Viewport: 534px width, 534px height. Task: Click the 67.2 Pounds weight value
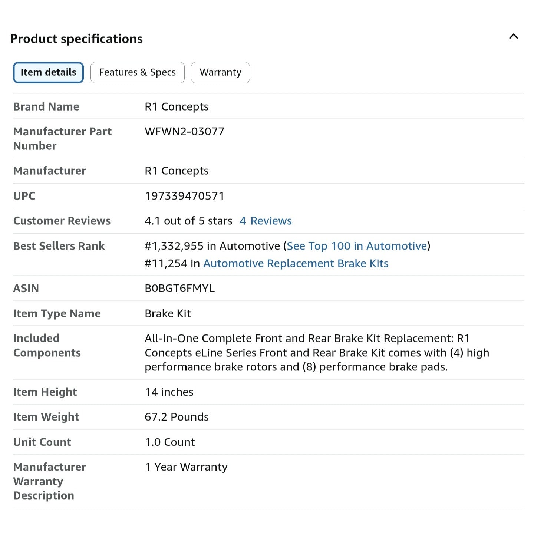click(177, 417)
